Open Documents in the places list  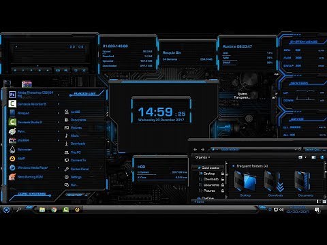point(76,120)
